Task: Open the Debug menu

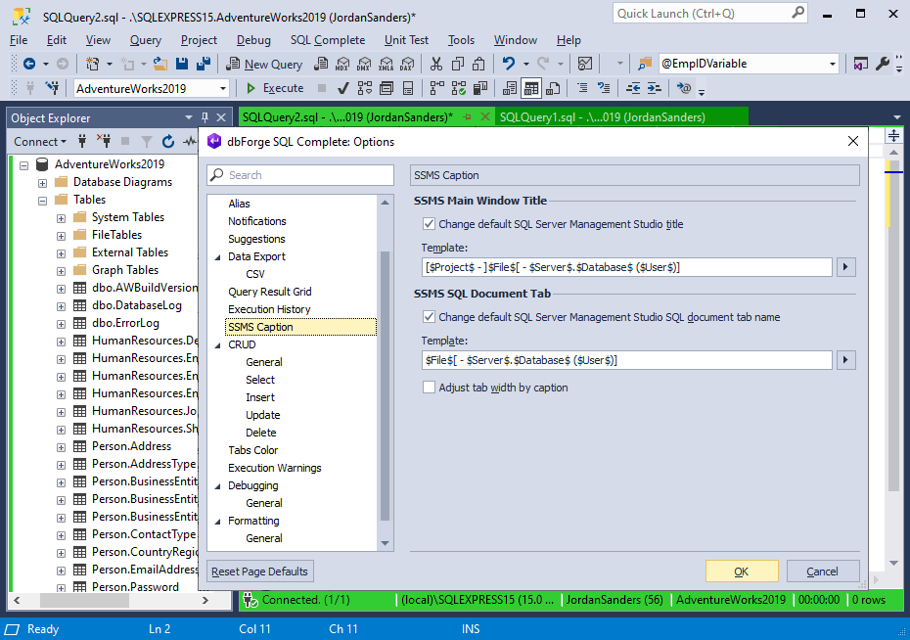Action: point(253,40)
